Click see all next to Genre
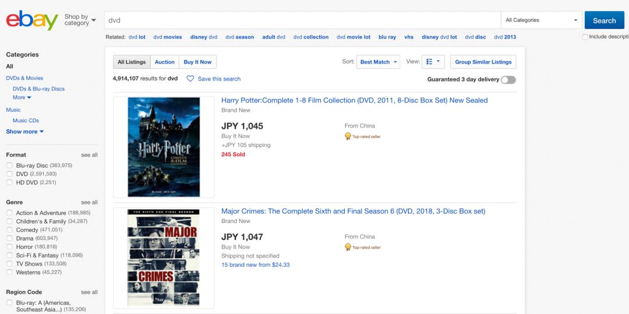 (x=89, y=202)
